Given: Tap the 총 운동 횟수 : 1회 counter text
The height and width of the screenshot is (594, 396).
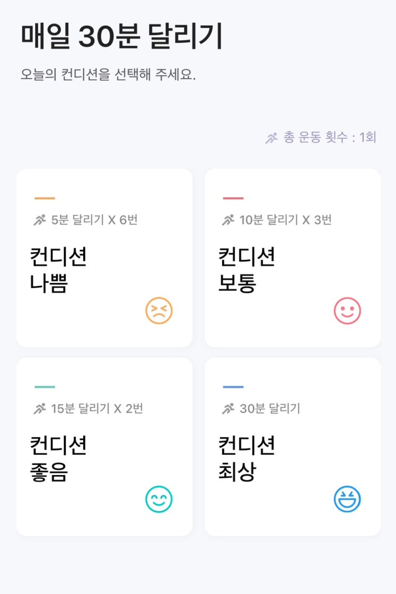Looking at the screenshot, I should point(330,138).
